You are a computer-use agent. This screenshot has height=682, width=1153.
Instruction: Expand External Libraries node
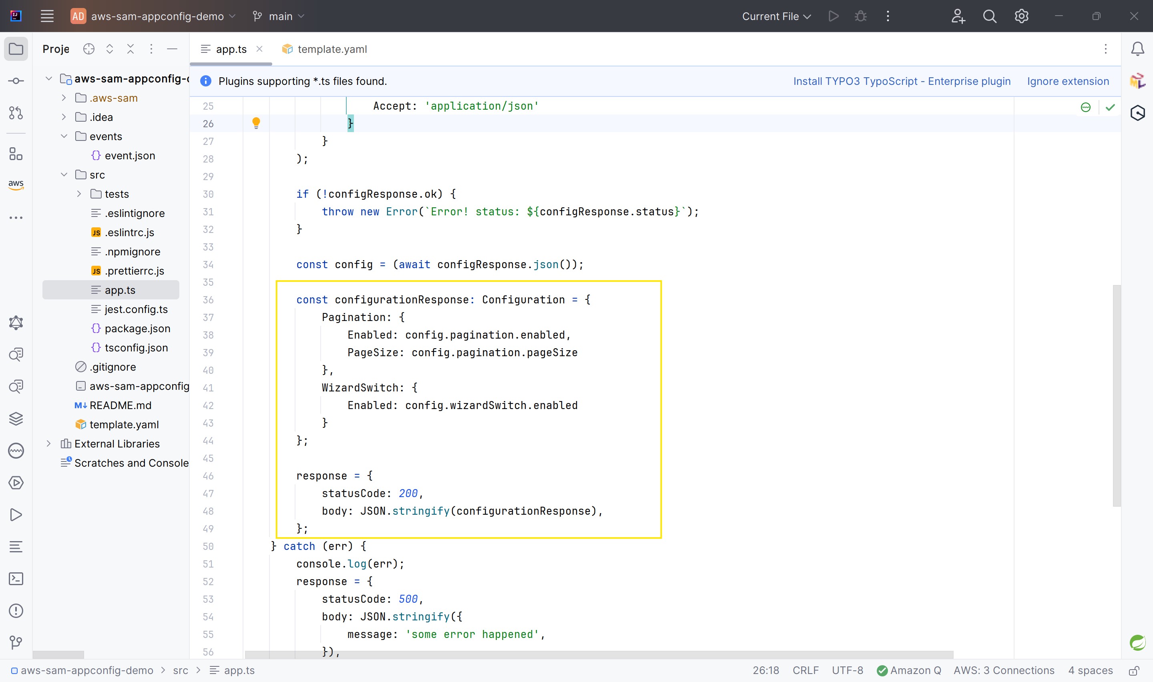(48, 443)
